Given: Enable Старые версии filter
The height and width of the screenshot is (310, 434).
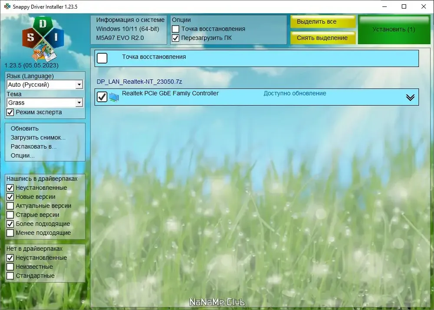Looking at the screenshot, I should (10, 215).
